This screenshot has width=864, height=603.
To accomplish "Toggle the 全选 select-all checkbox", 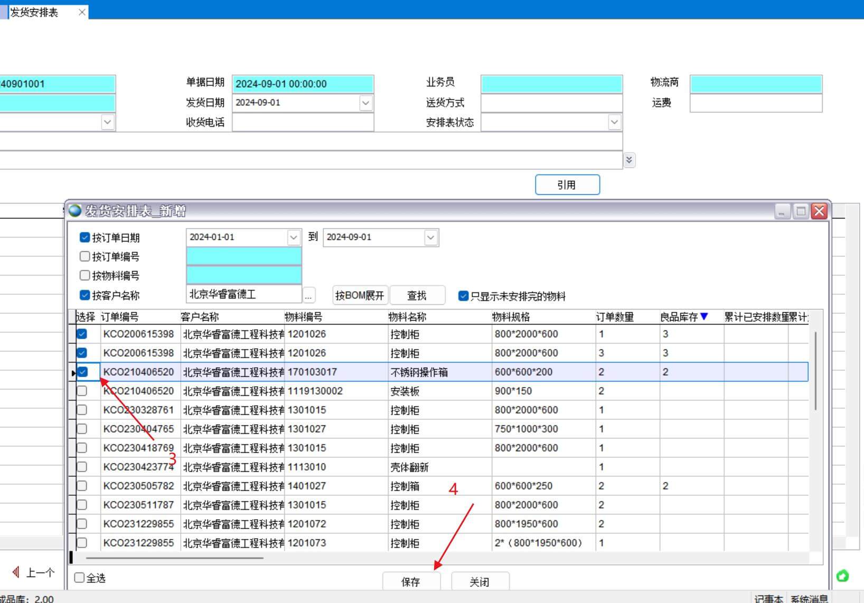I will [79, 578].
